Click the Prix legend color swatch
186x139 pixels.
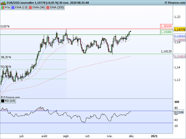(x=3, y=8)
